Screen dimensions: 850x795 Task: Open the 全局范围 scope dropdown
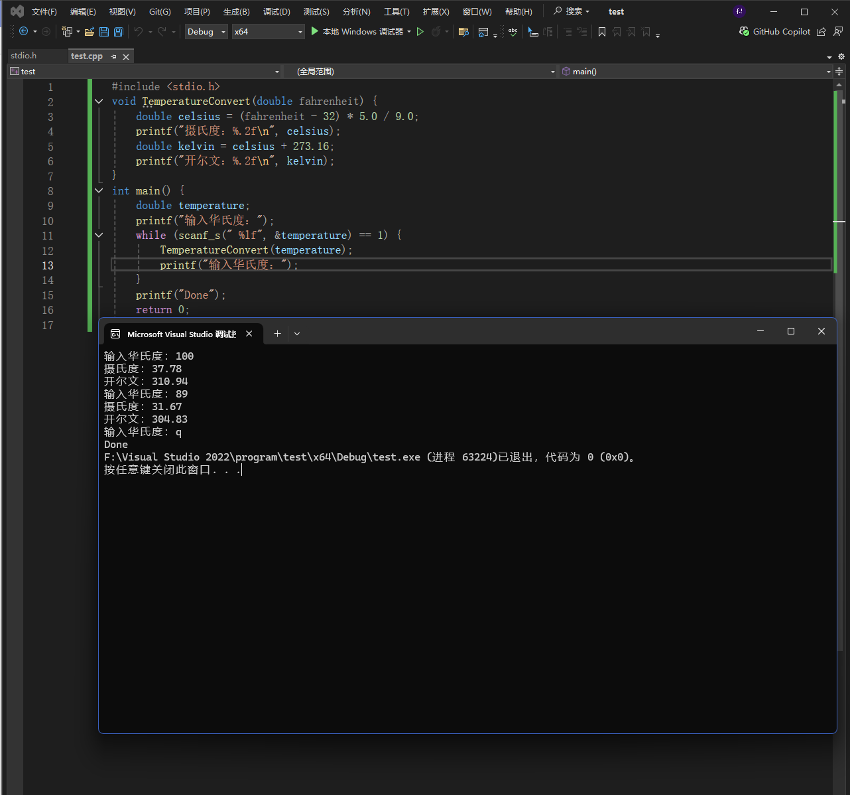(422, 71)
